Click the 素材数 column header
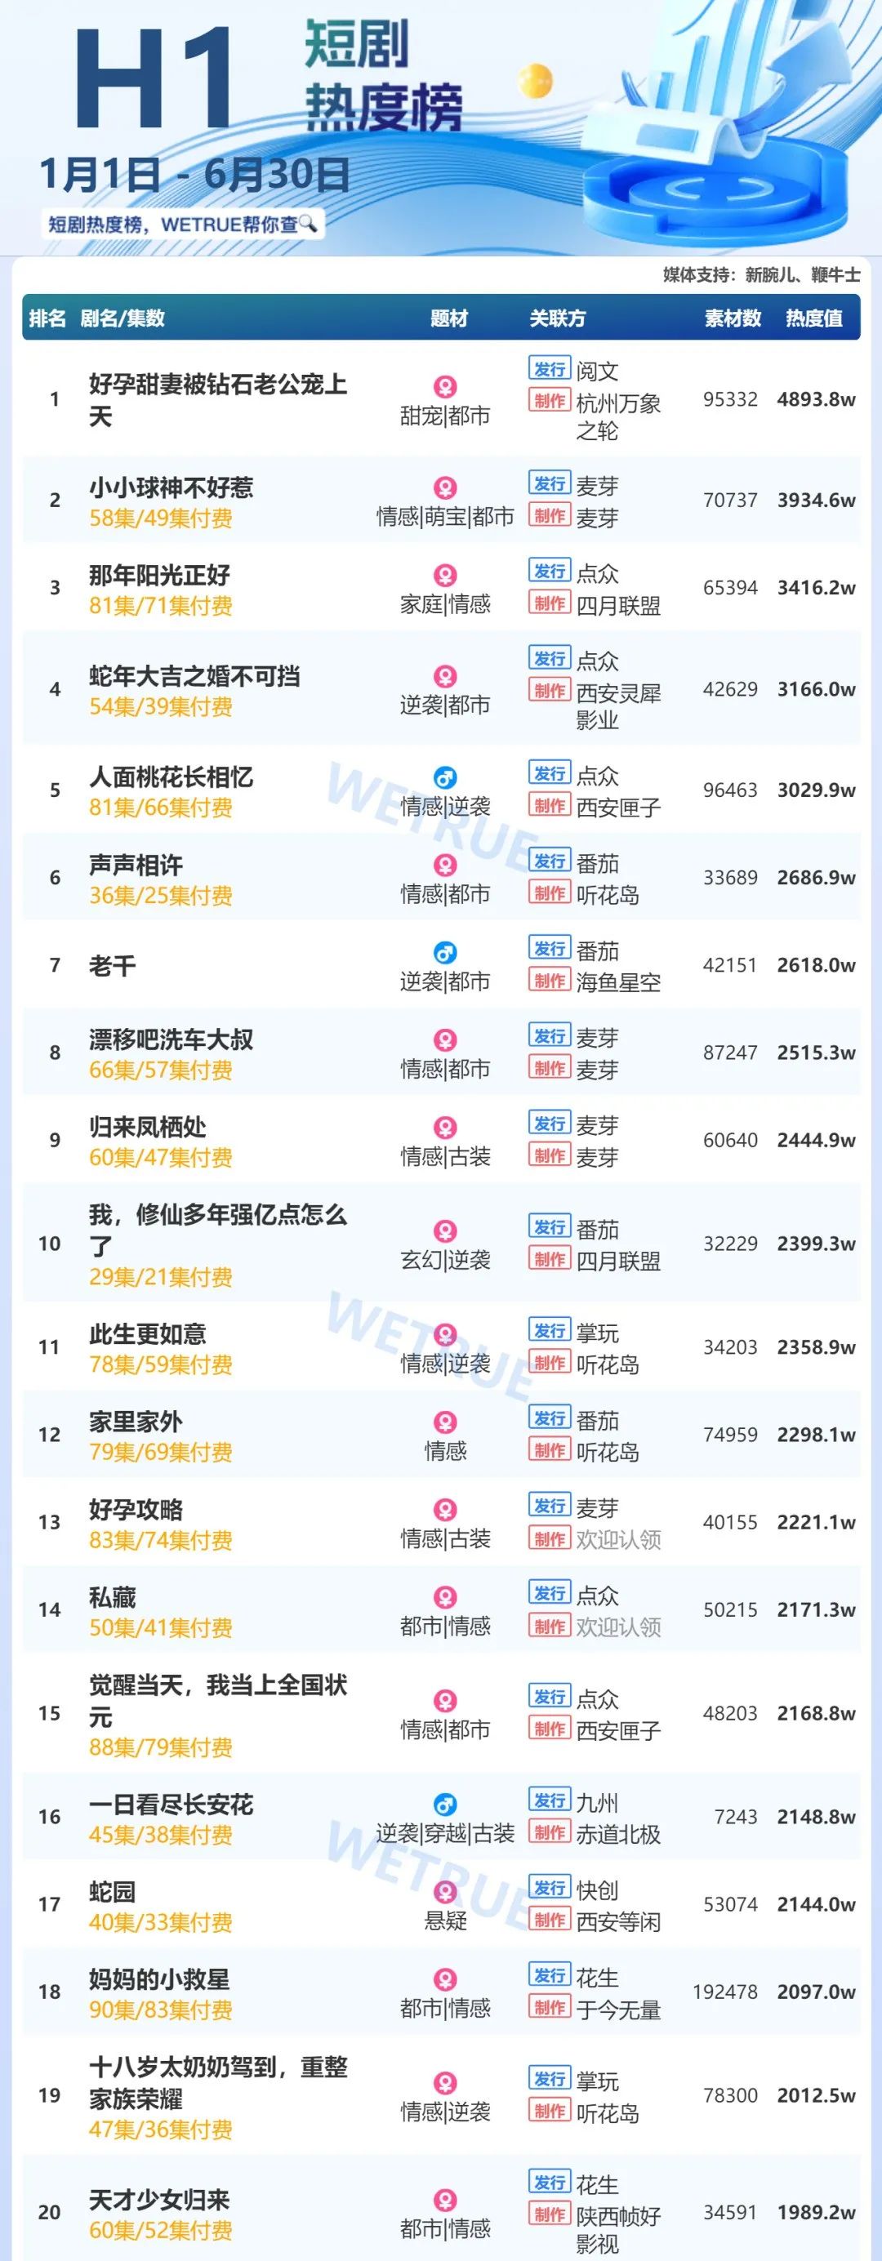Image resolution: width=882 pixels, height=2261 pixels. (732, 318)
